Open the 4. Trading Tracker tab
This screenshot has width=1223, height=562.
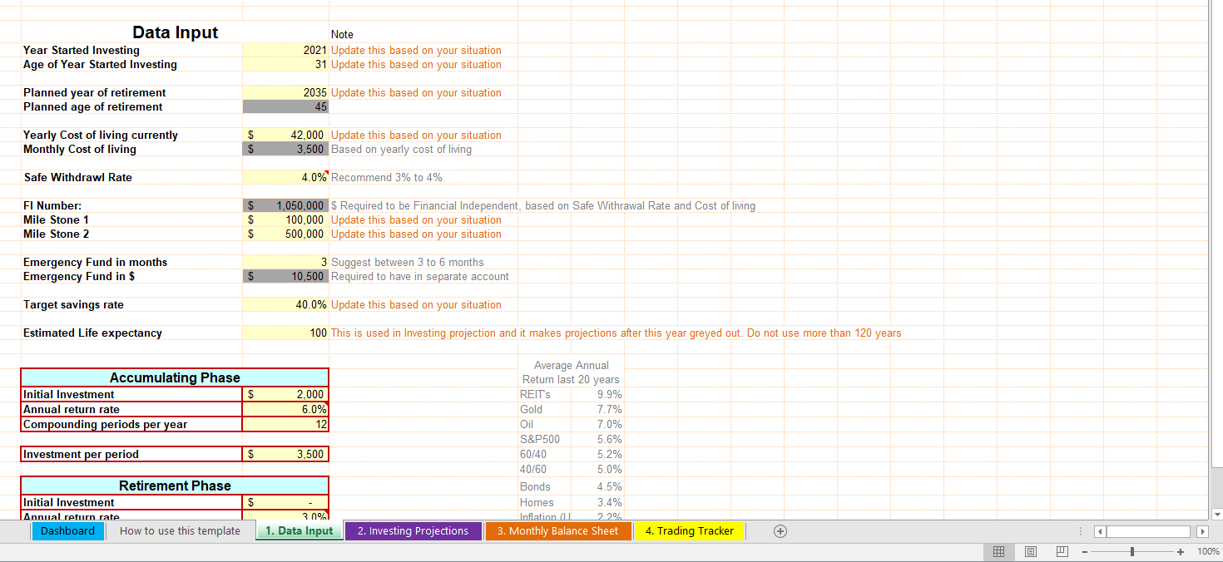point(689,531)
